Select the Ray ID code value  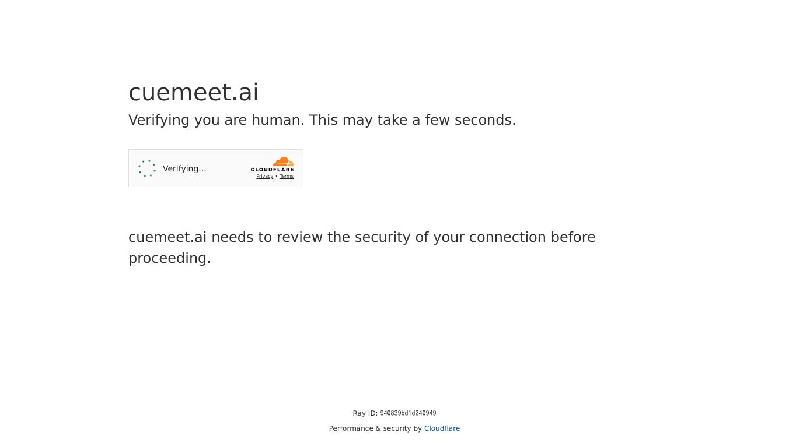(408, 413)
